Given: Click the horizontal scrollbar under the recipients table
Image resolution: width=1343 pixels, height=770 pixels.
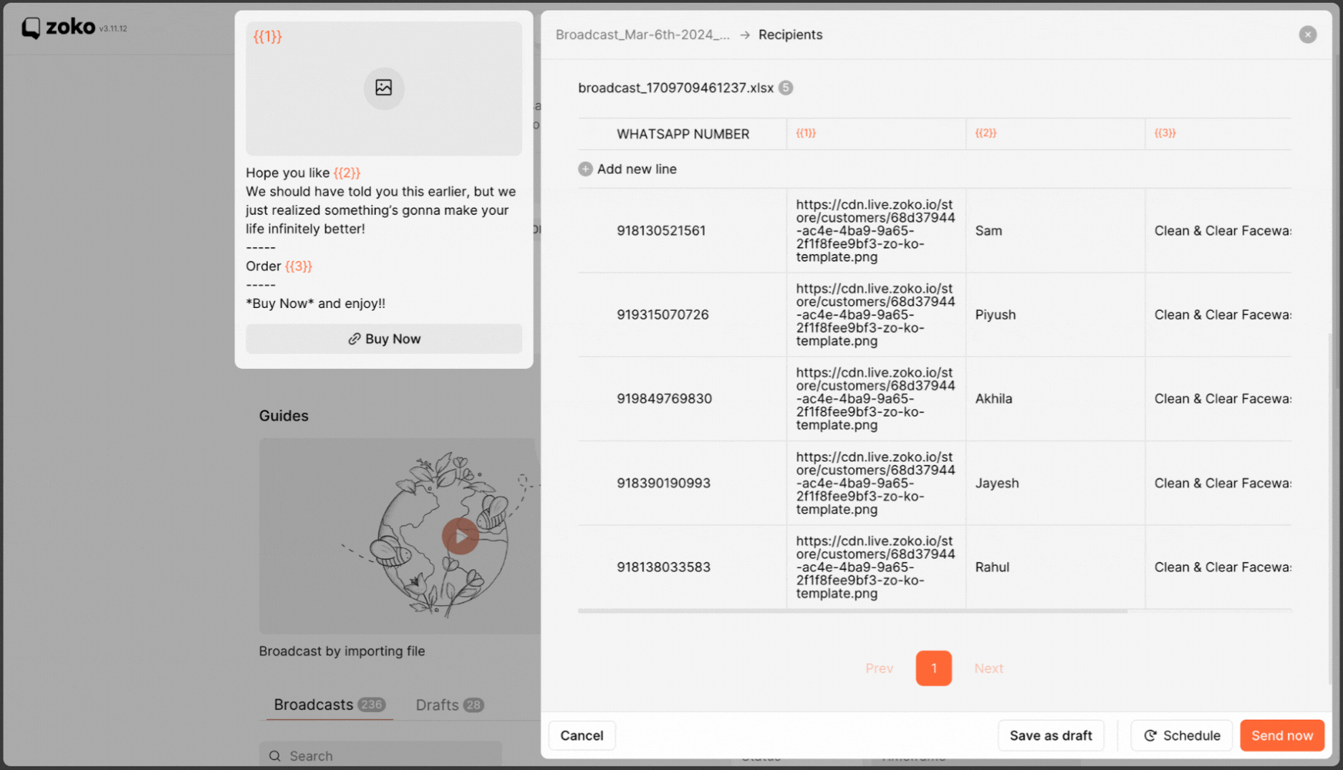Looking at the screenshot, I should (852, 611).
